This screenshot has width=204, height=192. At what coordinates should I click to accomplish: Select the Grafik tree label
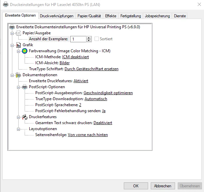[28, 45]
